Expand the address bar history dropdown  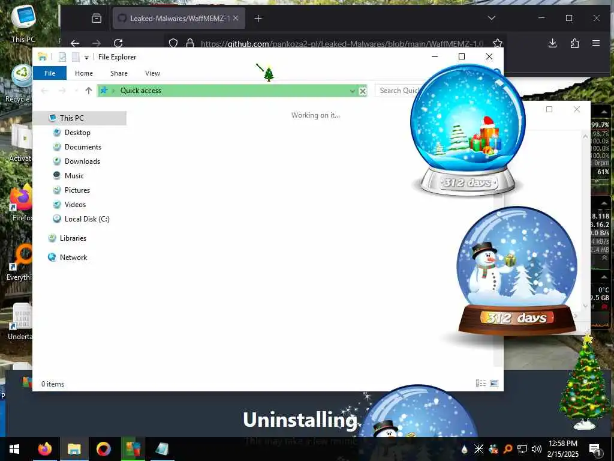(352, 91)
